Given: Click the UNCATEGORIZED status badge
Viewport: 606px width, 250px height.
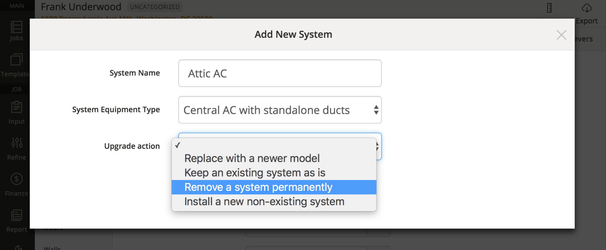Looking at the screenshot, I should click(155, 7).
